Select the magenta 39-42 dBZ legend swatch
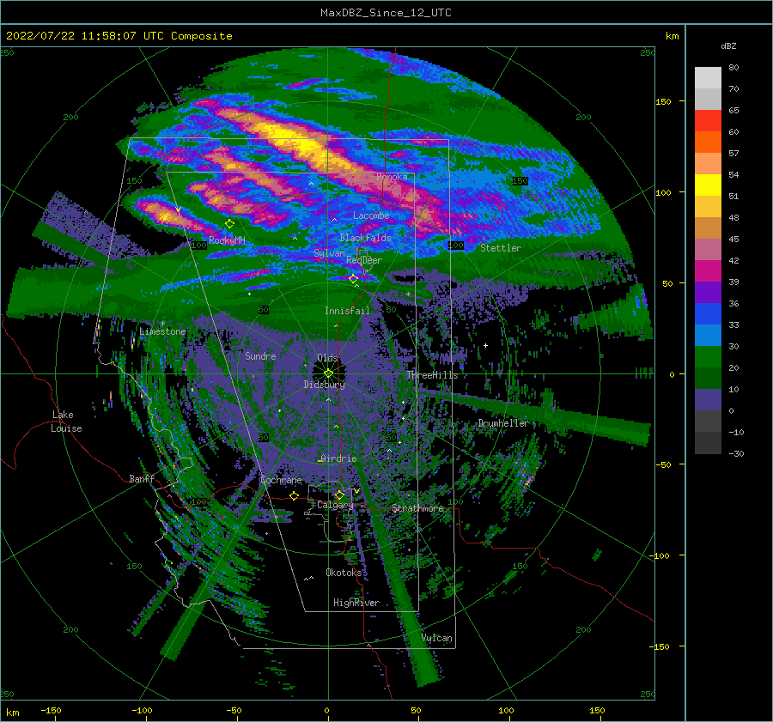Image resolution: width=773 pixels, height=722 pixels. (708, 271)
